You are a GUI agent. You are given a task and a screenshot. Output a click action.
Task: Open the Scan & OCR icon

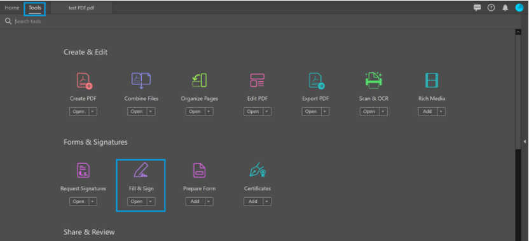(x=373, y=81)
